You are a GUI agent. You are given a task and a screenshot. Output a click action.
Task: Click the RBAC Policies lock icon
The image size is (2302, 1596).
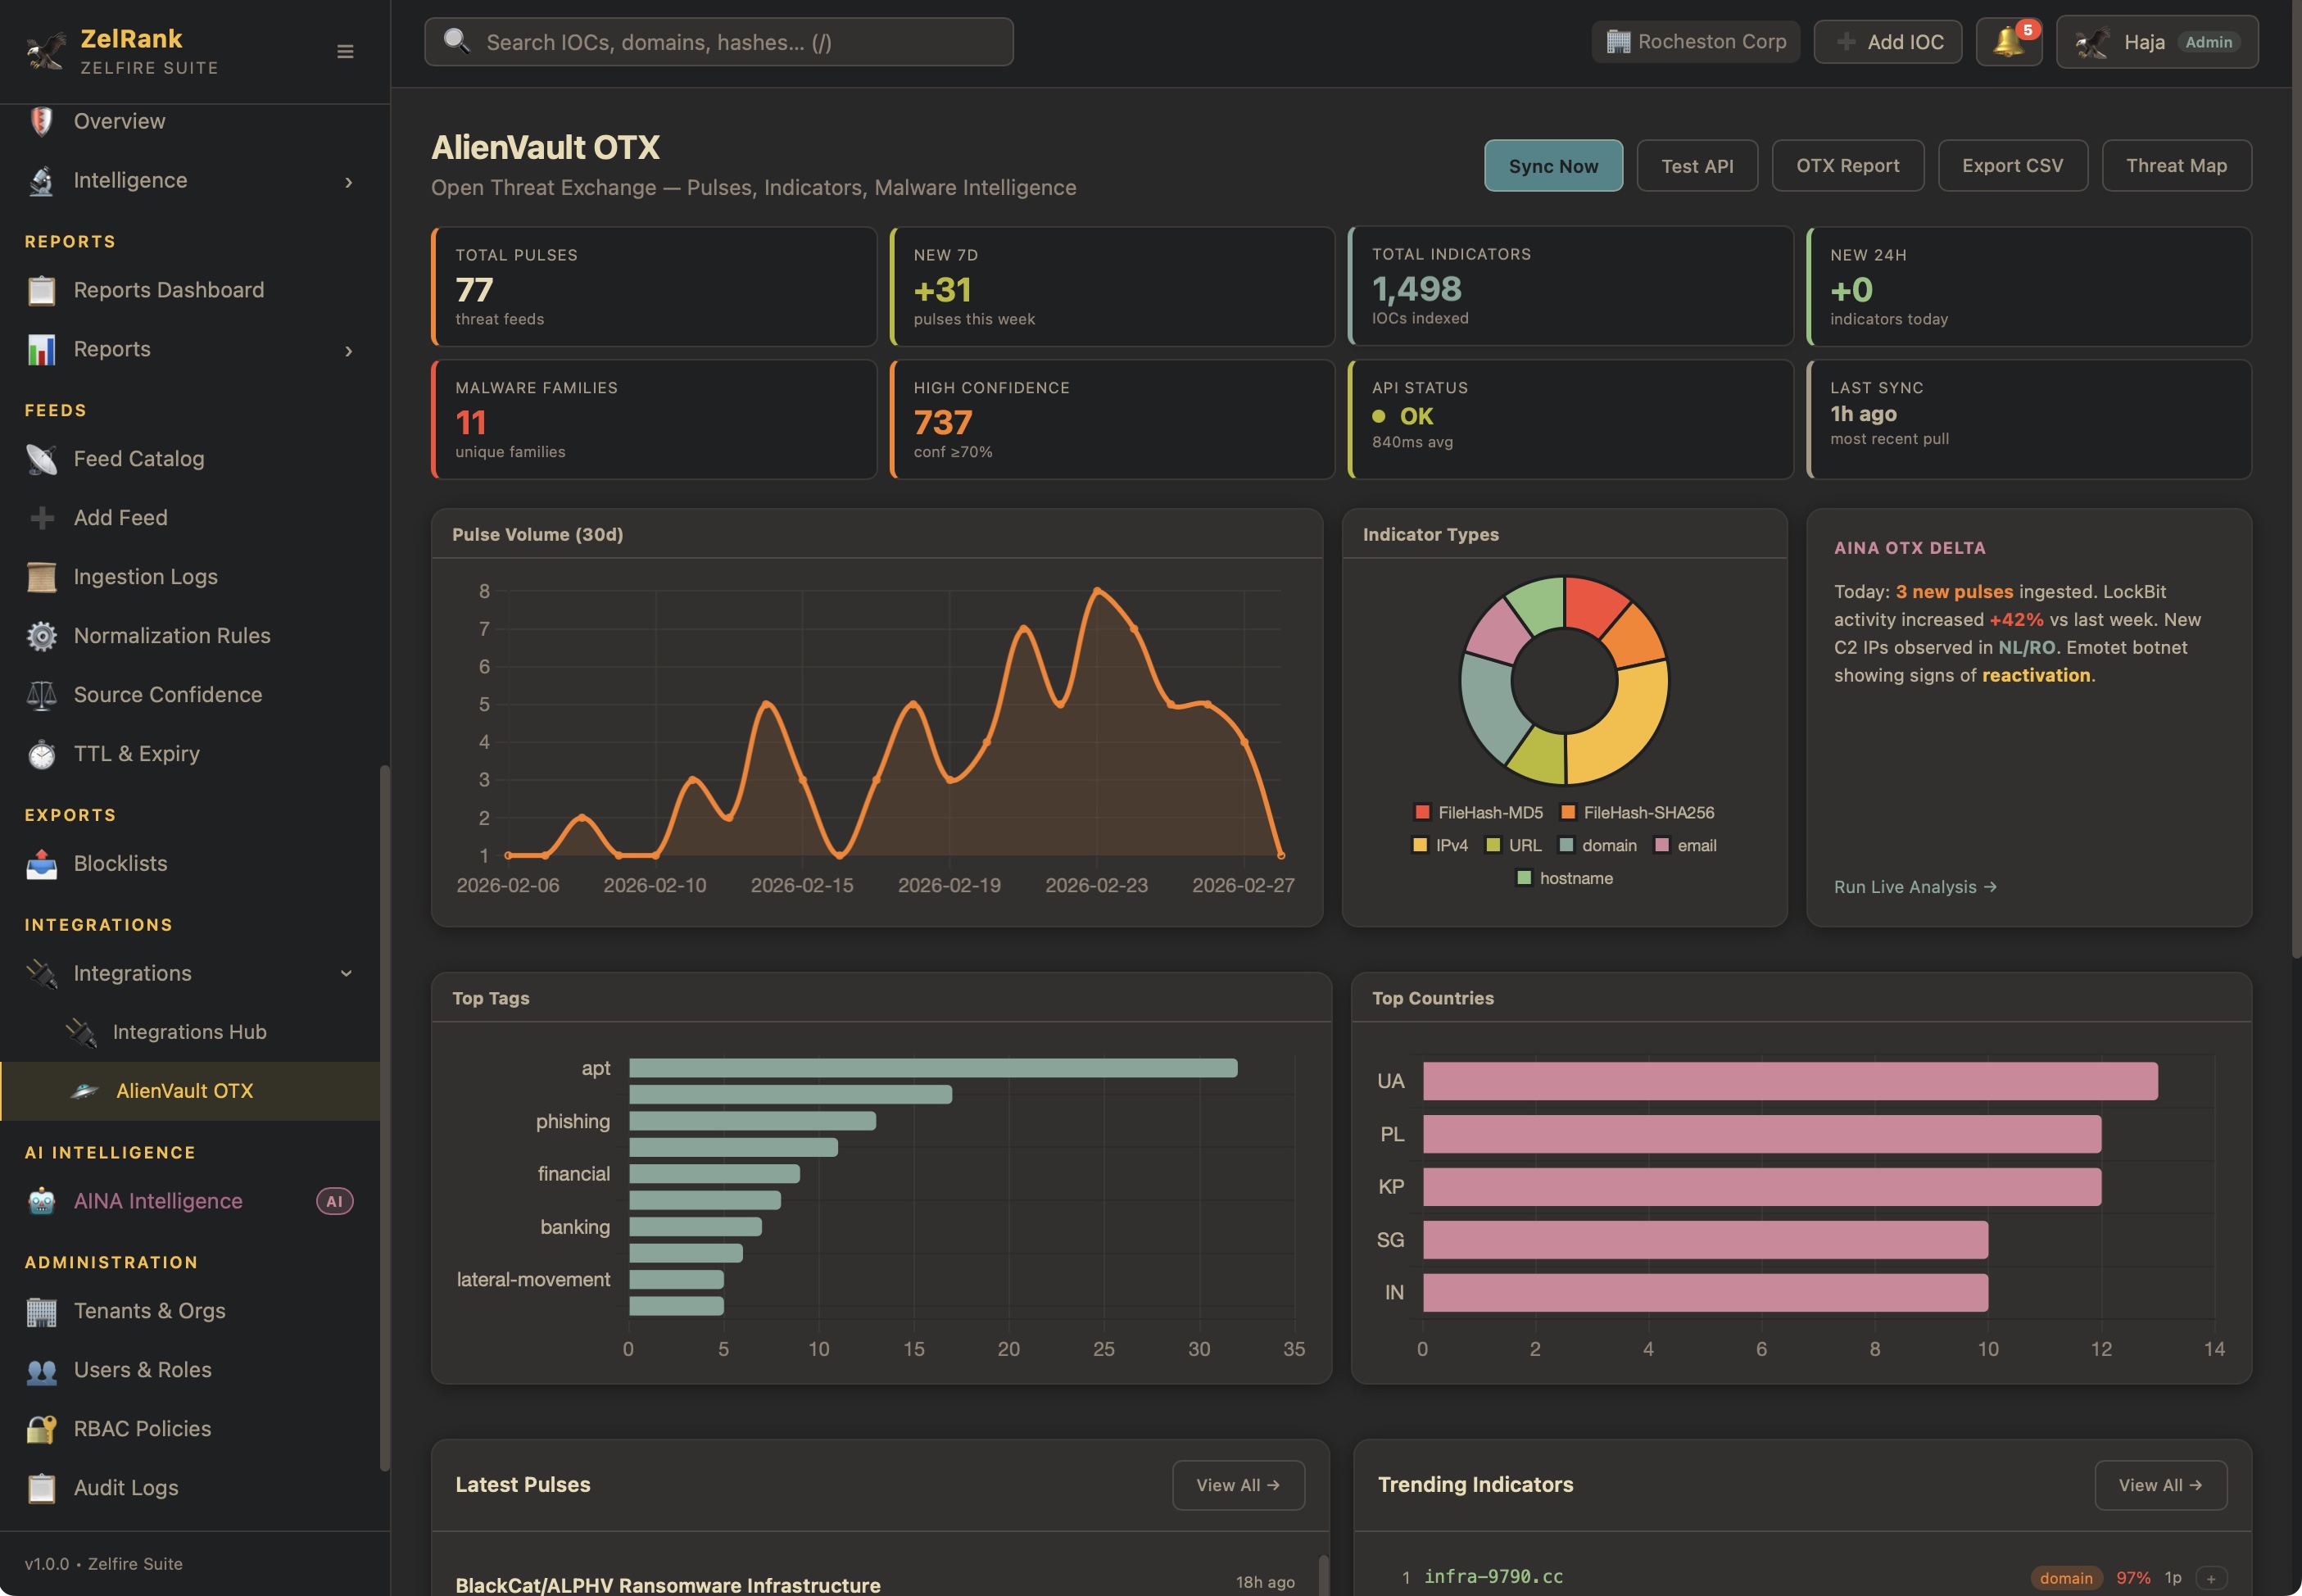[x=41, y=1429]
